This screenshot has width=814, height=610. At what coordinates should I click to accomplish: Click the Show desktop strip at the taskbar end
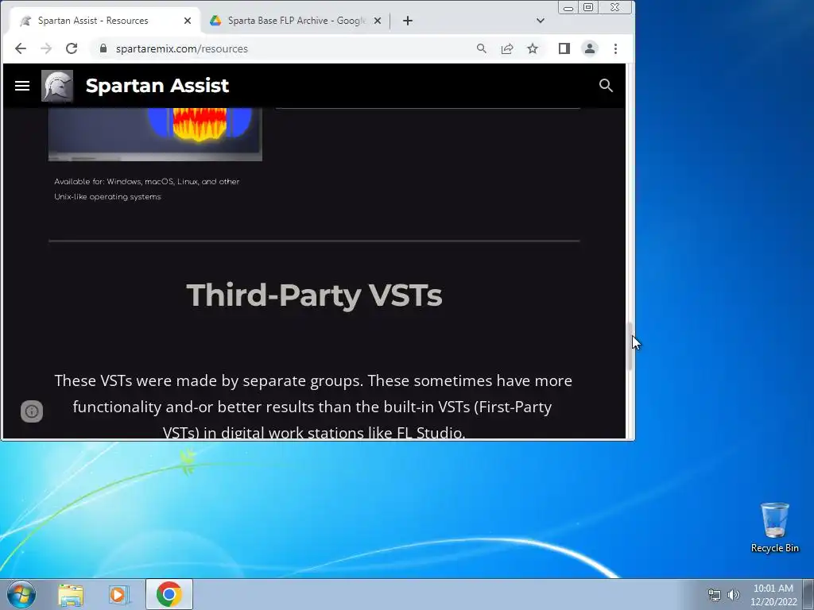[x=808, y=594]
